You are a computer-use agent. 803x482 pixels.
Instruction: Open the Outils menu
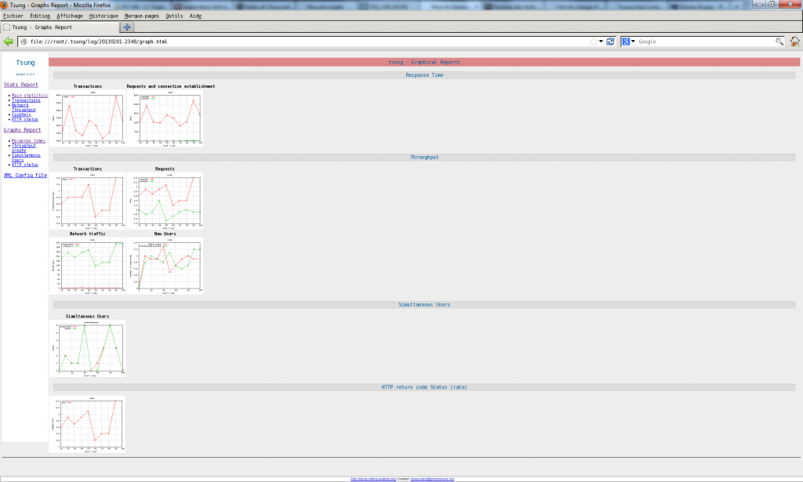(x=174, y=16)
